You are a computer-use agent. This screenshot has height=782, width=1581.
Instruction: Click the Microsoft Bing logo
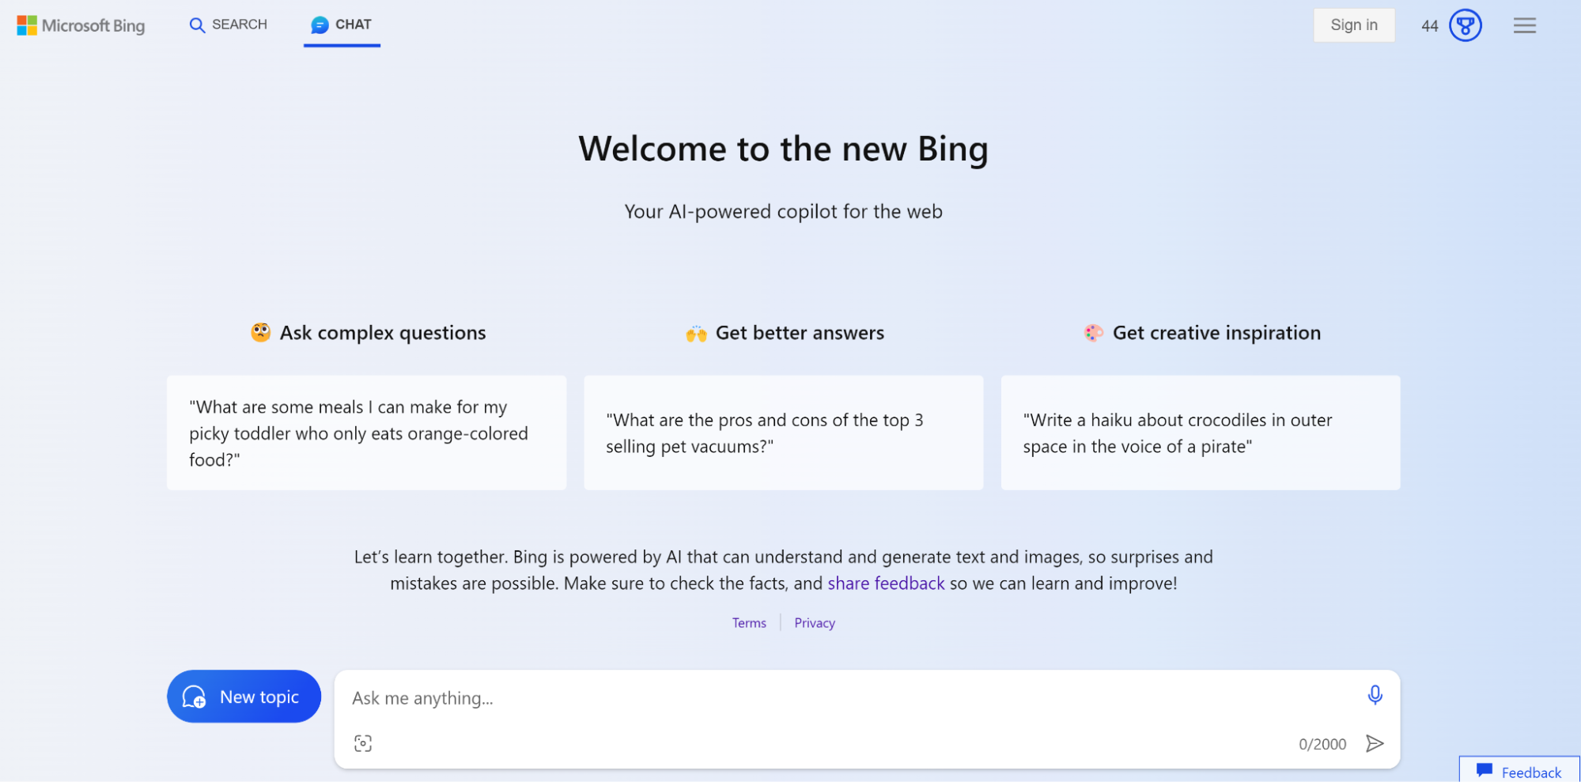click(81, 25)
